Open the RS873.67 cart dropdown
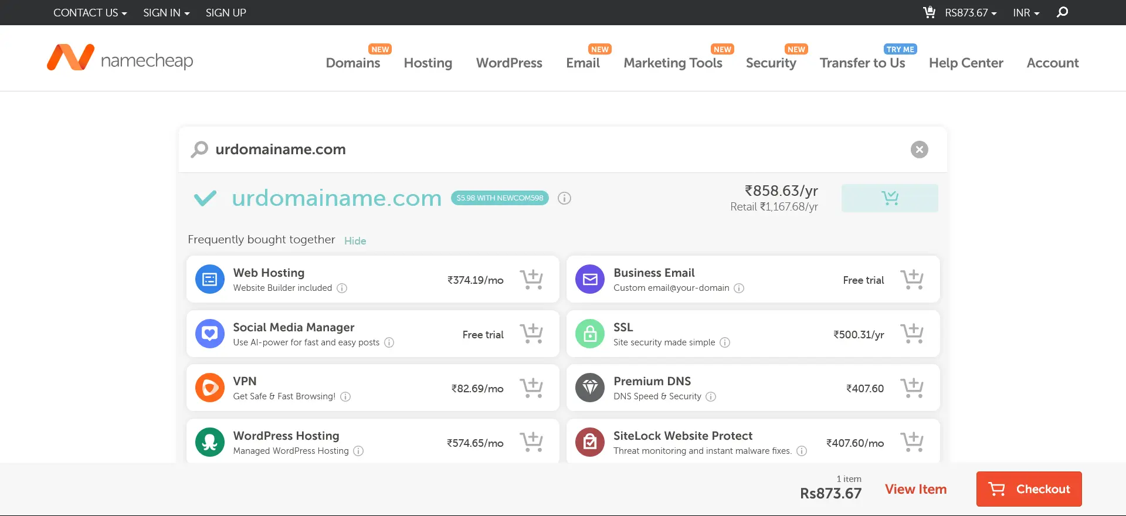This screenshot has width=1126, height=516. pyautogui.click(x=971, y=12)
